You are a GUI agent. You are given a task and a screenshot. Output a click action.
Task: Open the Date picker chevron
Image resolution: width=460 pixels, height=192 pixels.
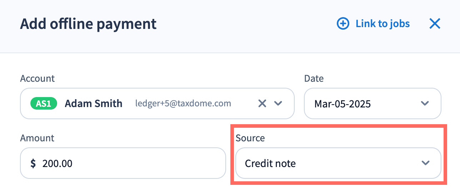[425, 103]
